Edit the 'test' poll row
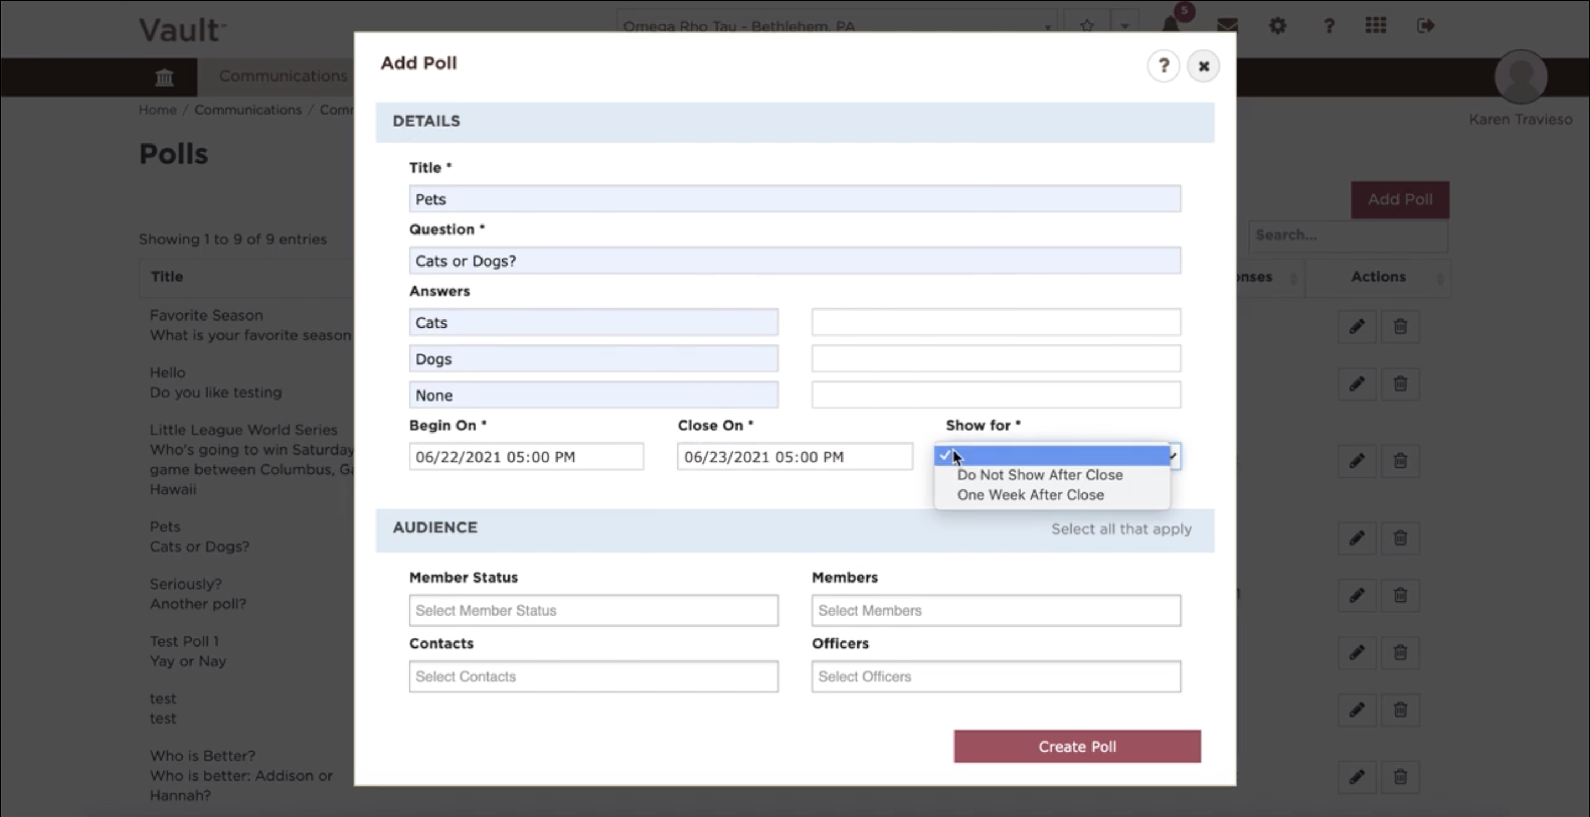This screenshot has width=1590, height=817. [x=1356, y=710]
